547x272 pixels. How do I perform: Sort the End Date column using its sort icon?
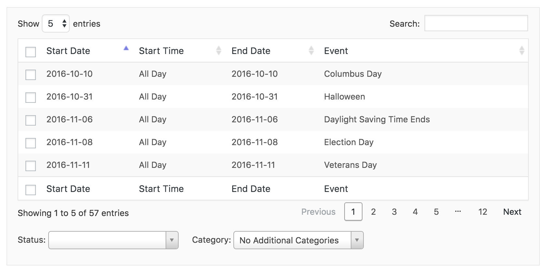coord(311,51)
